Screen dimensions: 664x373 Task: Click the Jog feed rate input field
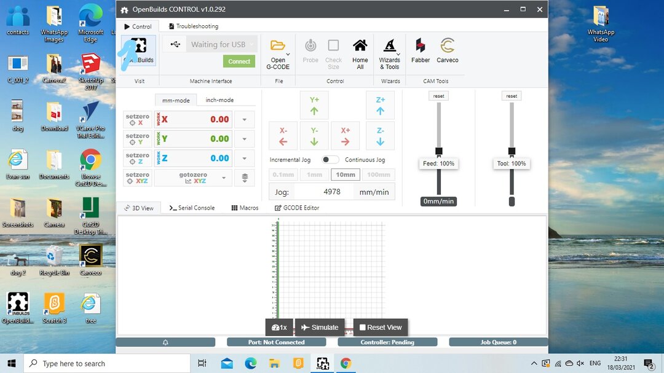[x=331, y=192]
